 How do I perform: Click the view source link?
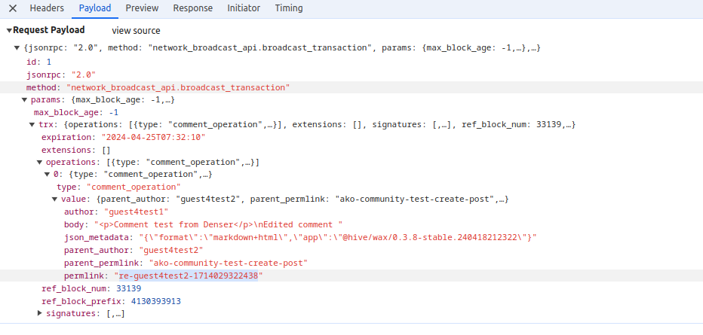click(x=136, y=31)
